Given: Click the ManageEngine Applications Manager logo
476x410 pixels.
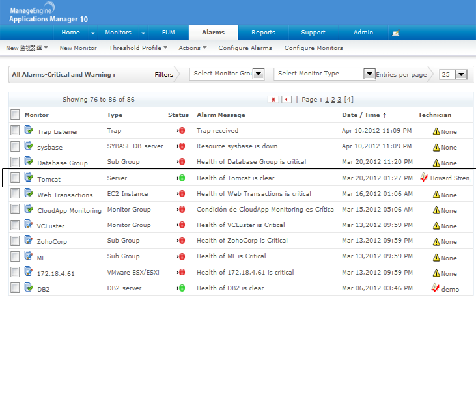Looking at the screenshot, I should click(x=49, y=13).
